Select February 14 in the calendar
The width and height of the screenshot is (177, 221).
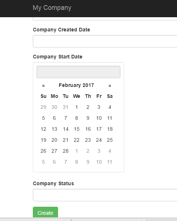[66, 129]
